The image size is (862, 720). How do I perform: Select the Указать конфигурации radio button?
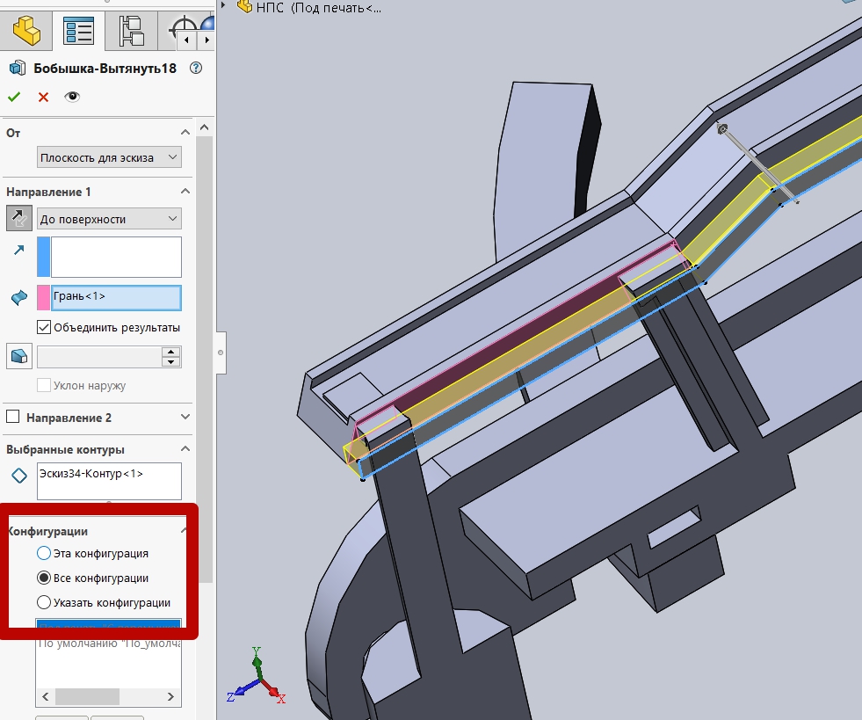click(44, 603)
